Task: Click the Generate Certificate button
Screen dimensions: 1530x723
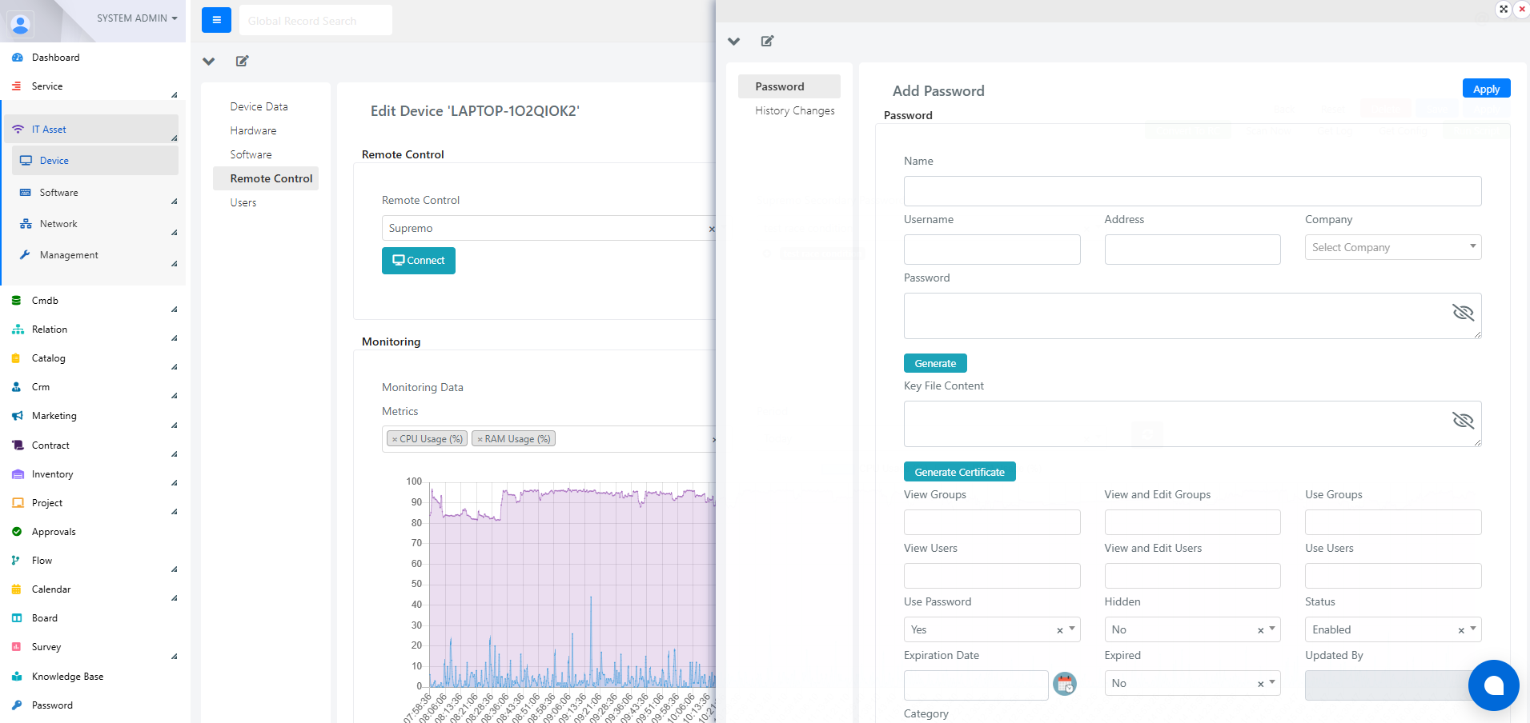Action: pyautogui.click(x=959, y=472)
